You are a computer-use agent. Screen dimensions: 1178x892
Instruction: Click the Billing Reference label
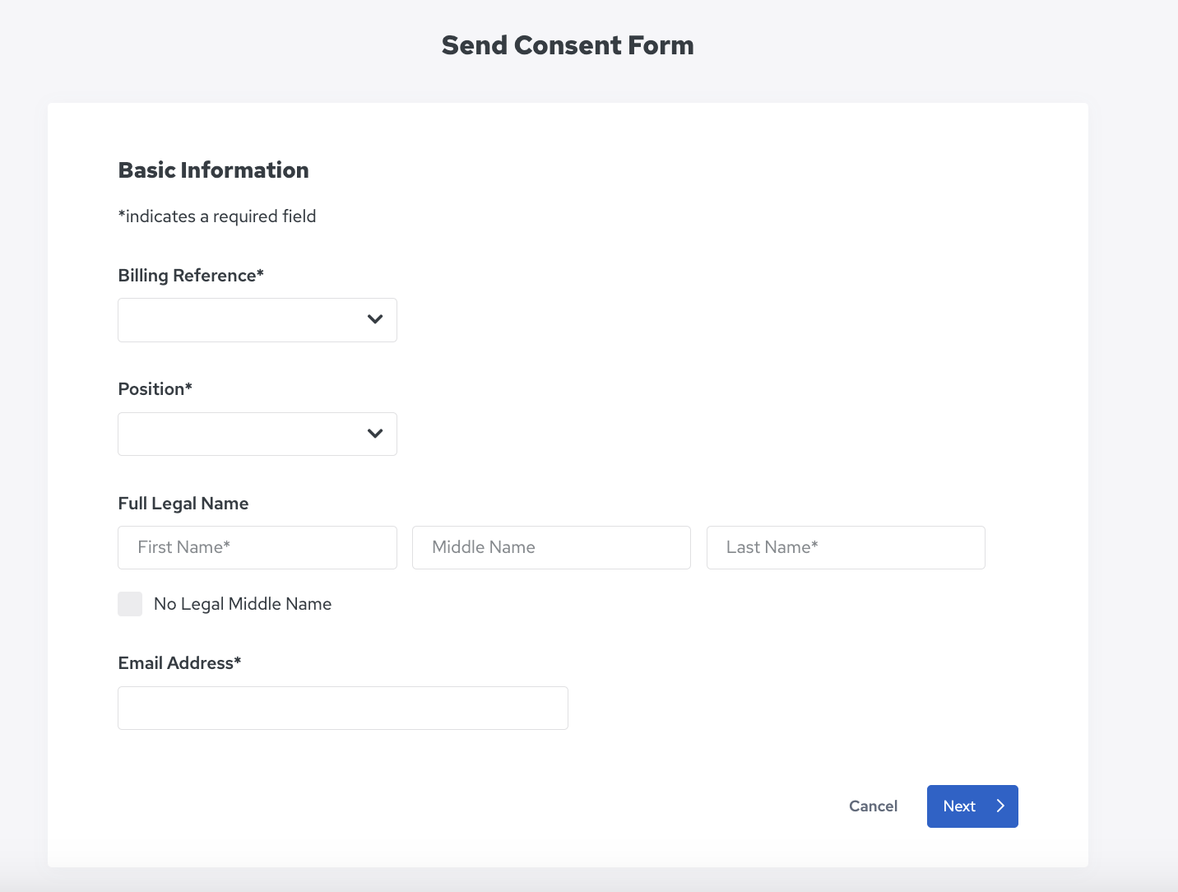click(x=190, y=275)
